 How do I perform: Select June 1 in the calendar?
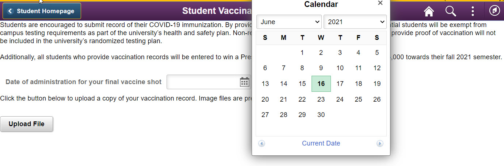coord(302,53)
